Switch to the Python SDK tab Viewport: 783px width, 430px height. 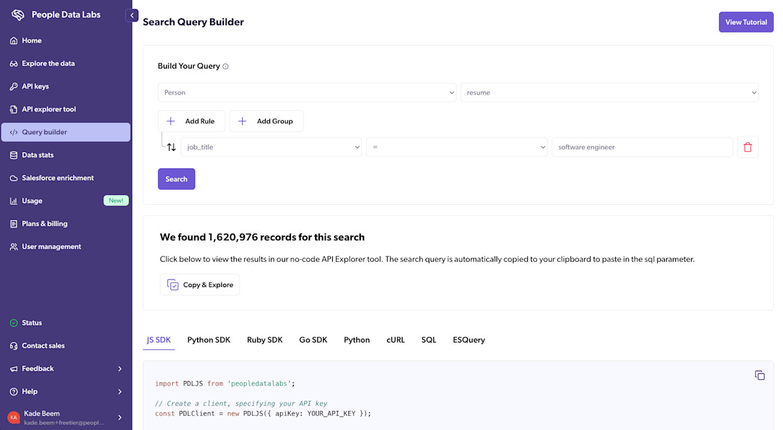(209, 339)
